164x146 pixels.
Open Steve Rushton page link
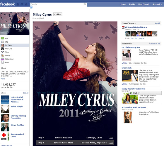click(18, 125)
